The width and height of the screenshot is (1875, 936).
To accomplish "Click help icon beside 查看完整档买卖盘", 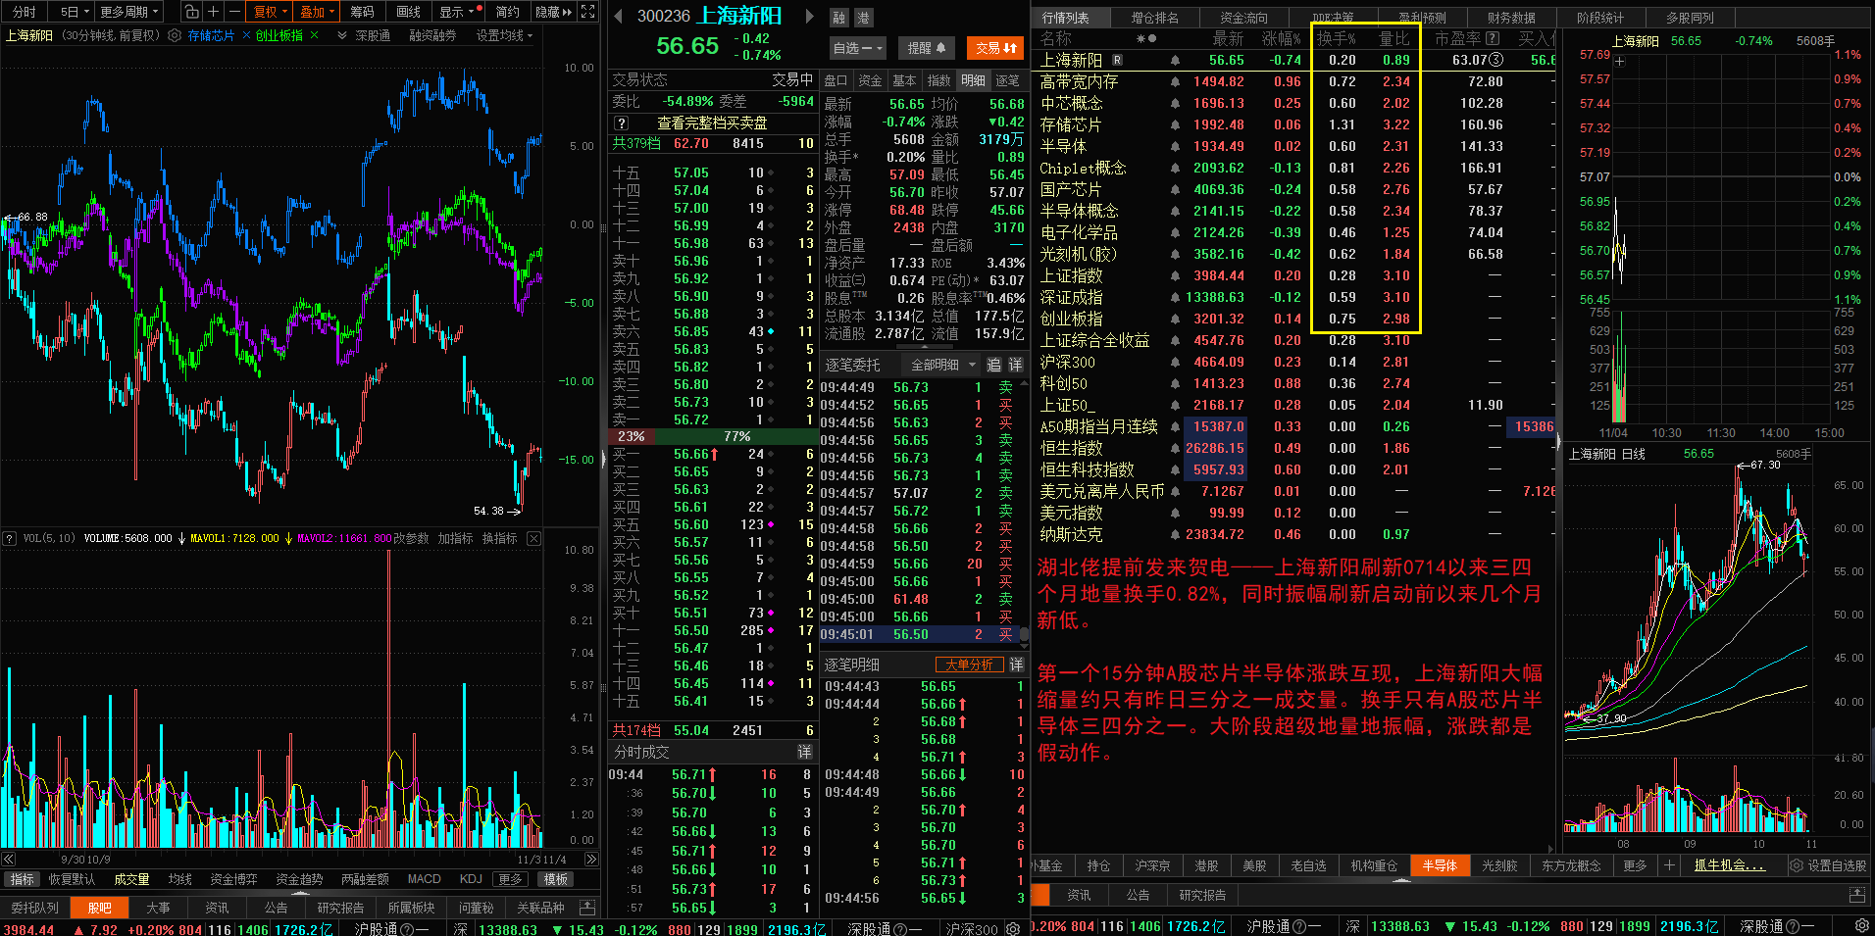I will point(621,123).
